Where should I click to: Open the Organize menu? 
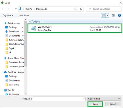point(8,15)
